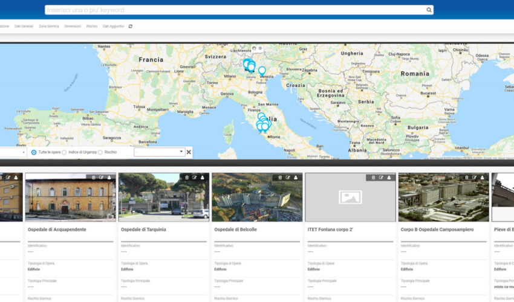Open the Dati Generali filter menu
This screenshot has width=514, height=302.
pyautogui.click(x=24, y=26)
